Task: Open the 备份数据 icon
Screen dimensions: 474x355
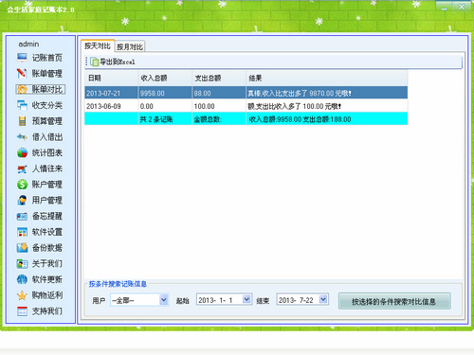Action: coord(22,248)
